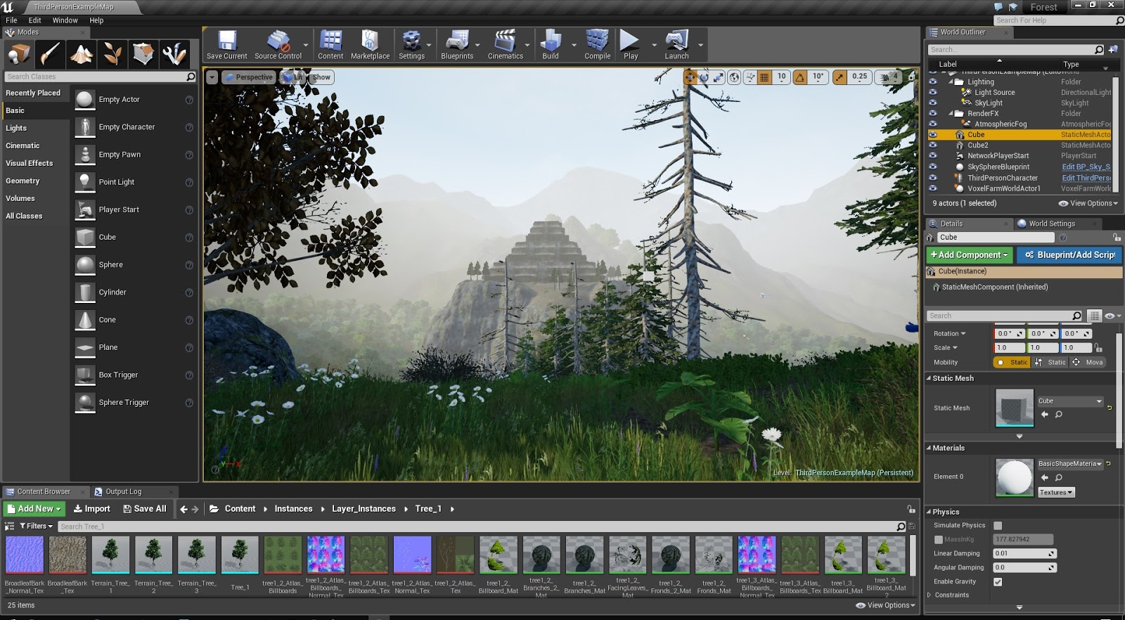Open the Static Mesh Cube asset dropdown
1125x620 pixels.
pyautogui.click(x=1071, y=401)
